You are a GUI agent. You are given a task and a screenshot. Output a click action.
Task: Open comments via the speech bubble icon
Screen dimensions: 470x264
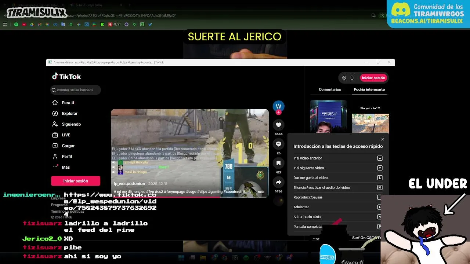click(278, 144)
